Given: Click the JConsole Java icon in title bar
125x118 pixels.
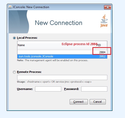Looking at the screenshot, I should (10, 7).
